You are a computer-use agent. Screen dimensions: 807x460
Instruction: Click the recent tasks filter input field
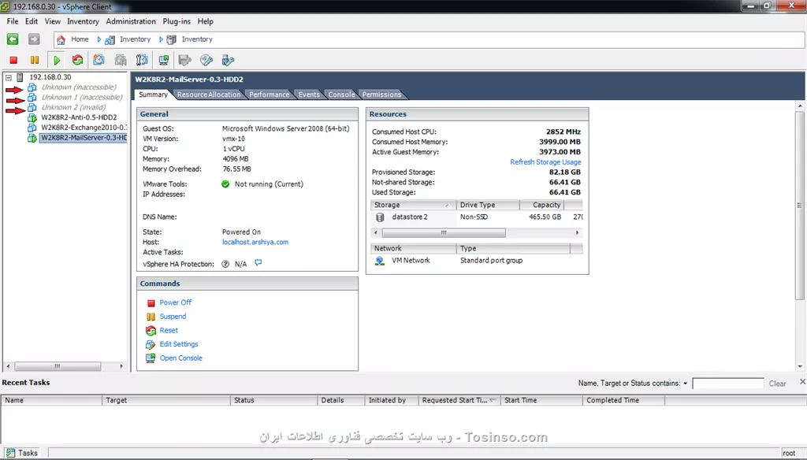click(727, 384)
